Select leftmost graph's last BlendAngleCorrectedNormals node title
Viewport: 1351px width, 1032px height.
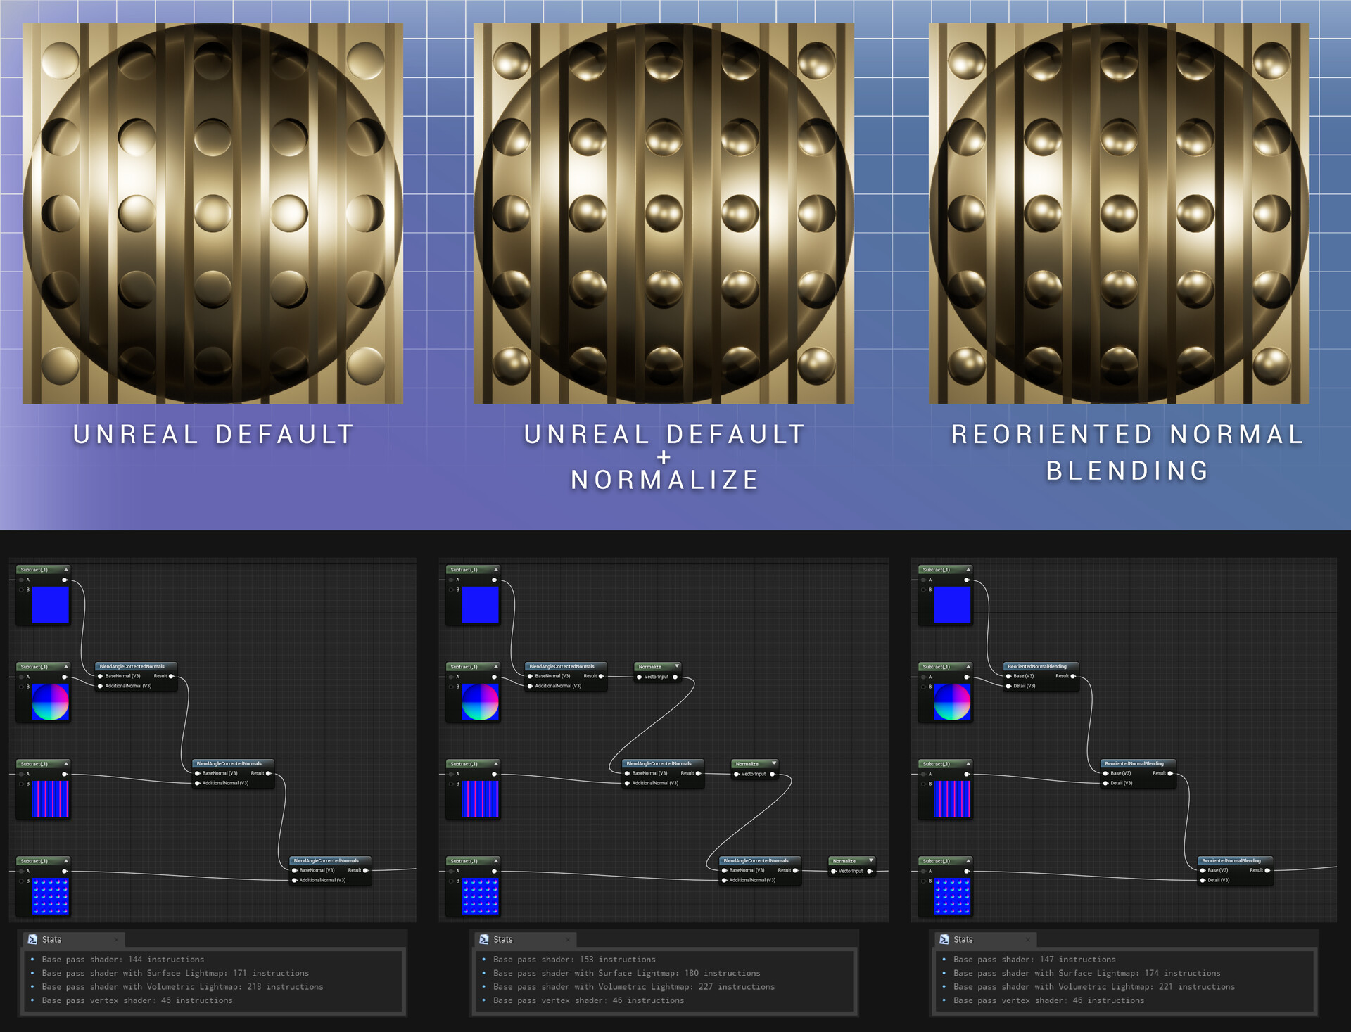pos(326,860)
